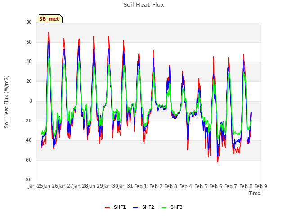The height and width of the screenshot is (216, 288).
Task: Click the Feb 7 x-axis label
Action: coord(231,186)
